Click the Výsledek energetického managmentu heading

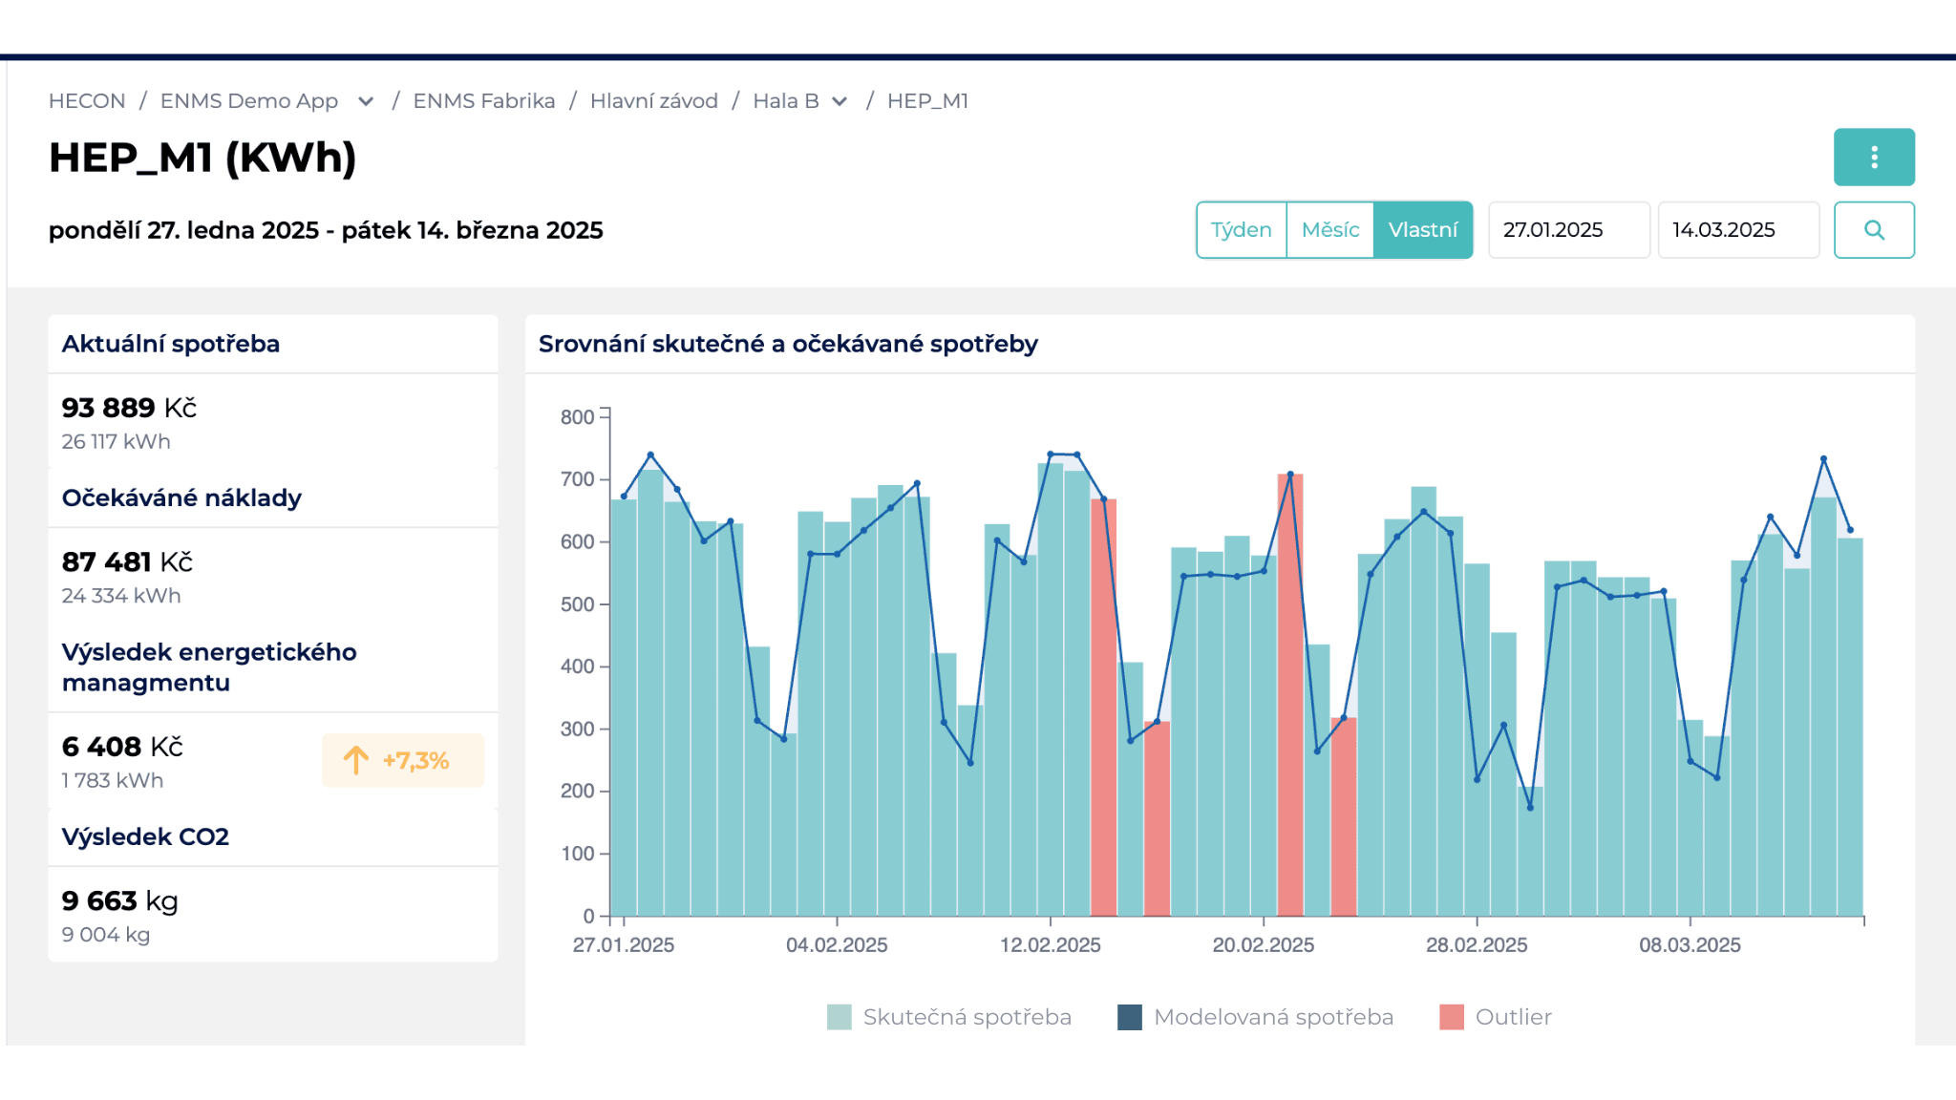tap(209, 667)
